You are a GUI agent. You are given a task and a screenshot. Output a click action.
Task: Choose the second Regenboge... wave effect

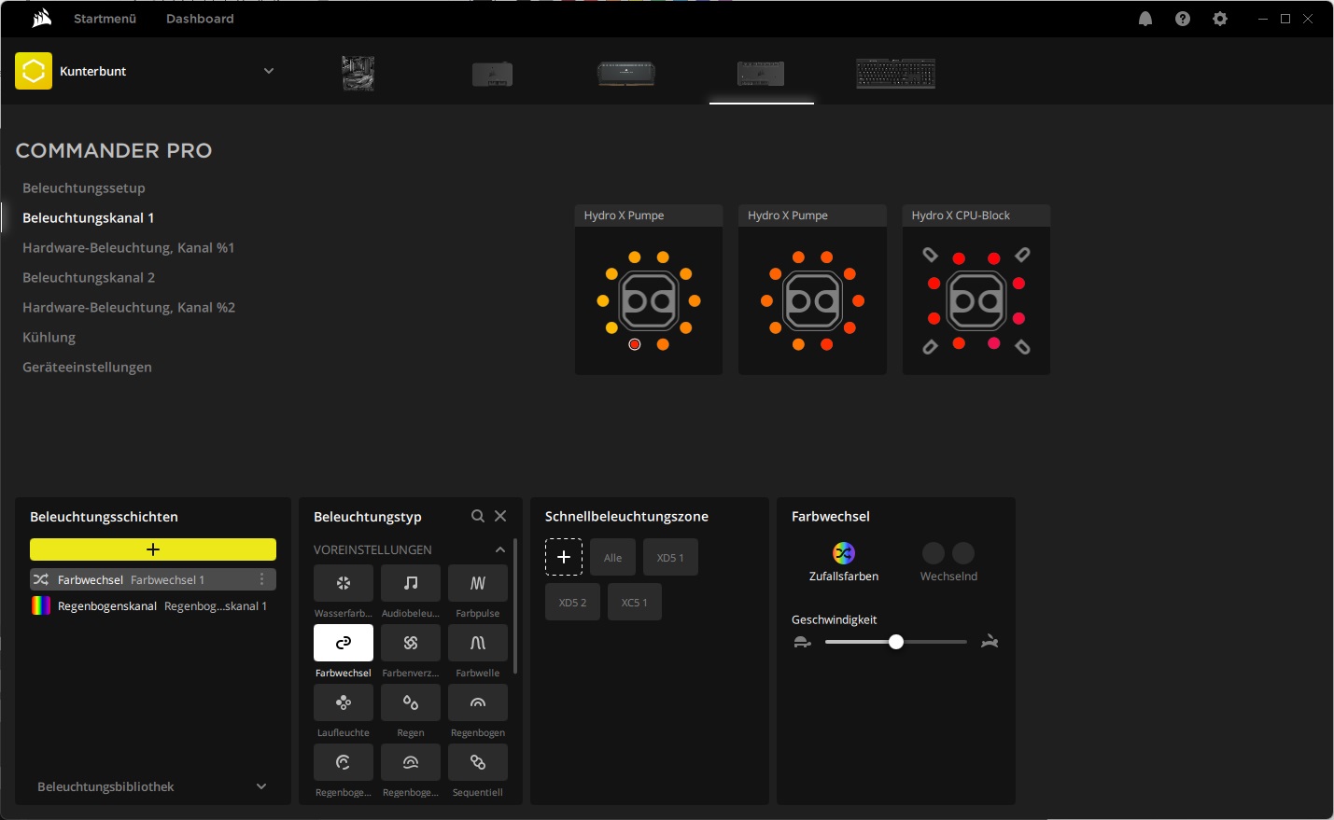click(x=411, y=762)
